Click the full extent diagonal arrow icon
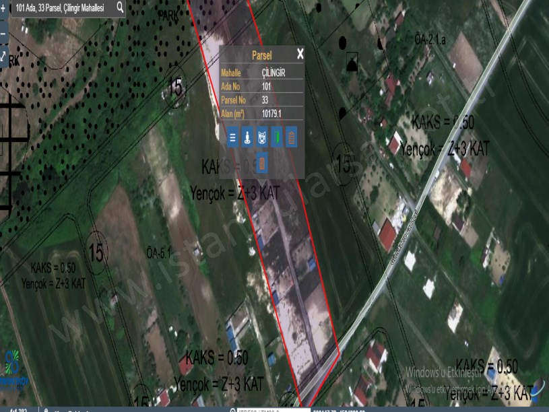This screenshot has height=412, width=549. click(x=3, y=57)
